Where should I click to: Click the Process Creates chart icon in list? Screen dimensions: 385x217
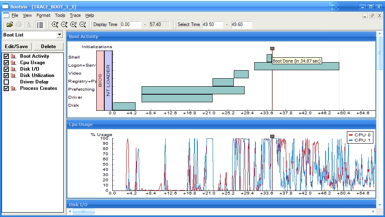tap(14, 88)
